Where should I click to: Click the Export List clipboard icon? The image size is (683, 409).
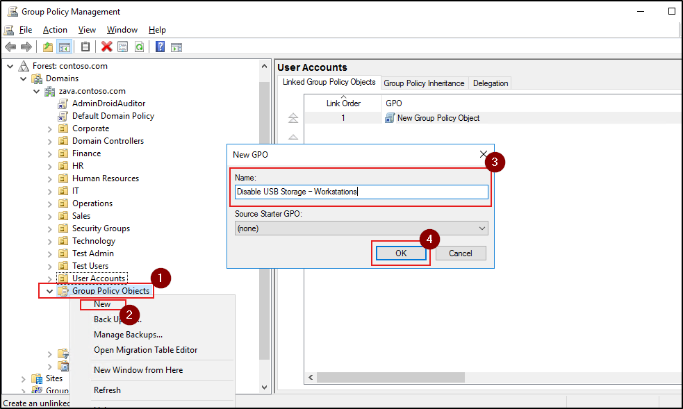[84, 47]
